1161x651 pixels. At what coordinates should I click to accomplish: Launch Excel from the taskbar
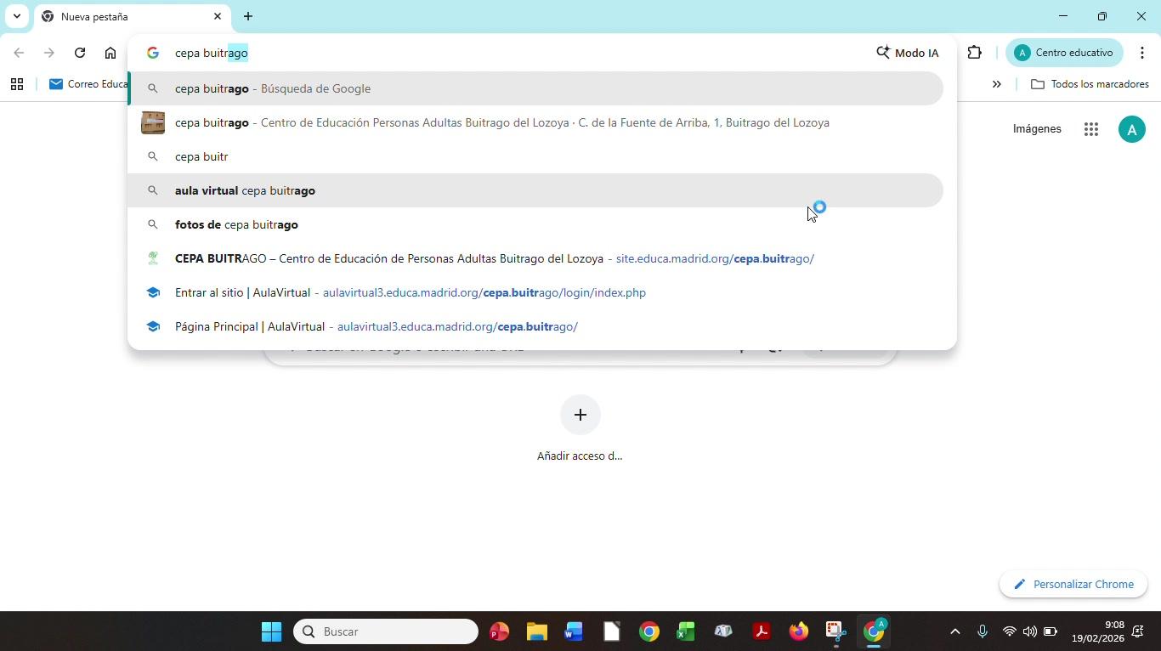(x=686, y=631)
